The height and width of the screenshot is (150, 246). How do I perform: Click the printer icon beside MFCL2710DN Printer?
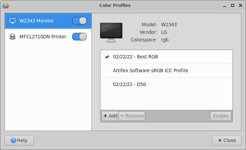(x=12, y=37)
